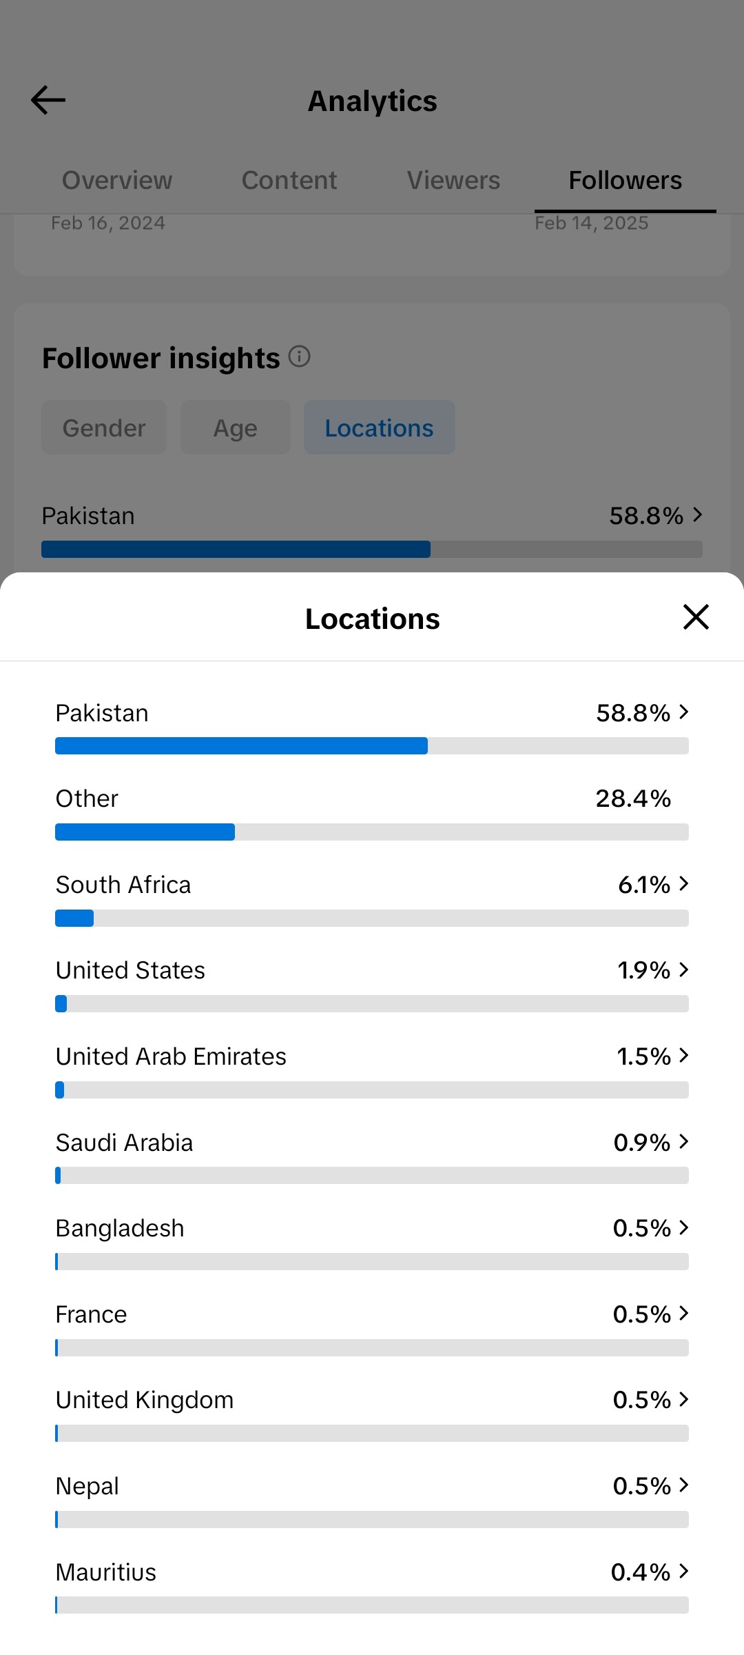
Task: Close the Locations sheet
Action: pyautogui.click(x=696, y=617)
